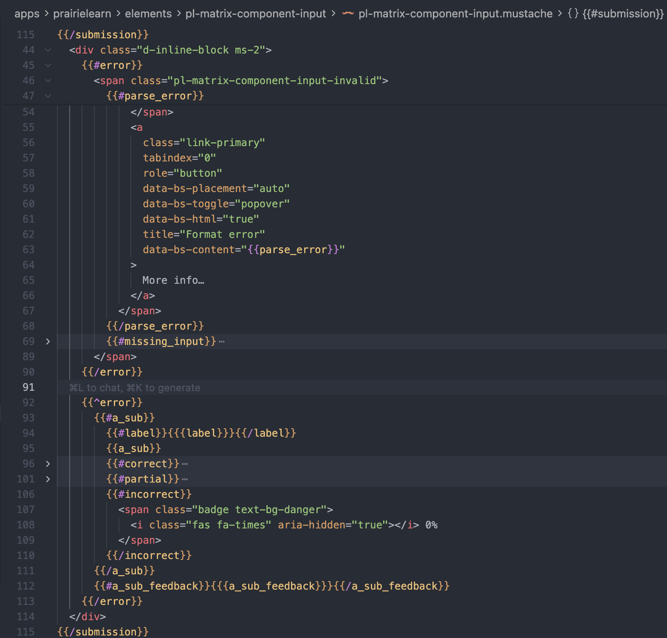The image size is (667, 638).
Task: Click the data-bs-html="true" attribute
Action: [x=201, y=219]
